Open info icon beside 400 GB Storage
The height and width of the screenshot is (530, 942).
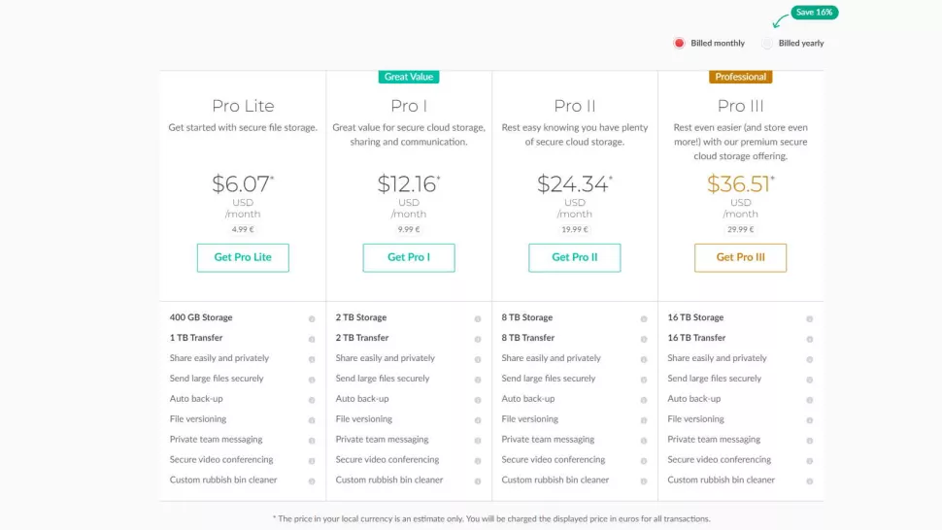tap(312, 318)
